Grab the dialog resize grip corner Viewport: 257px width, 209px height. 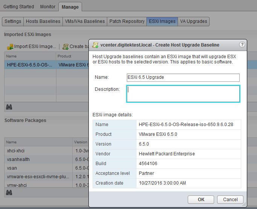click(x=244, y=204)
